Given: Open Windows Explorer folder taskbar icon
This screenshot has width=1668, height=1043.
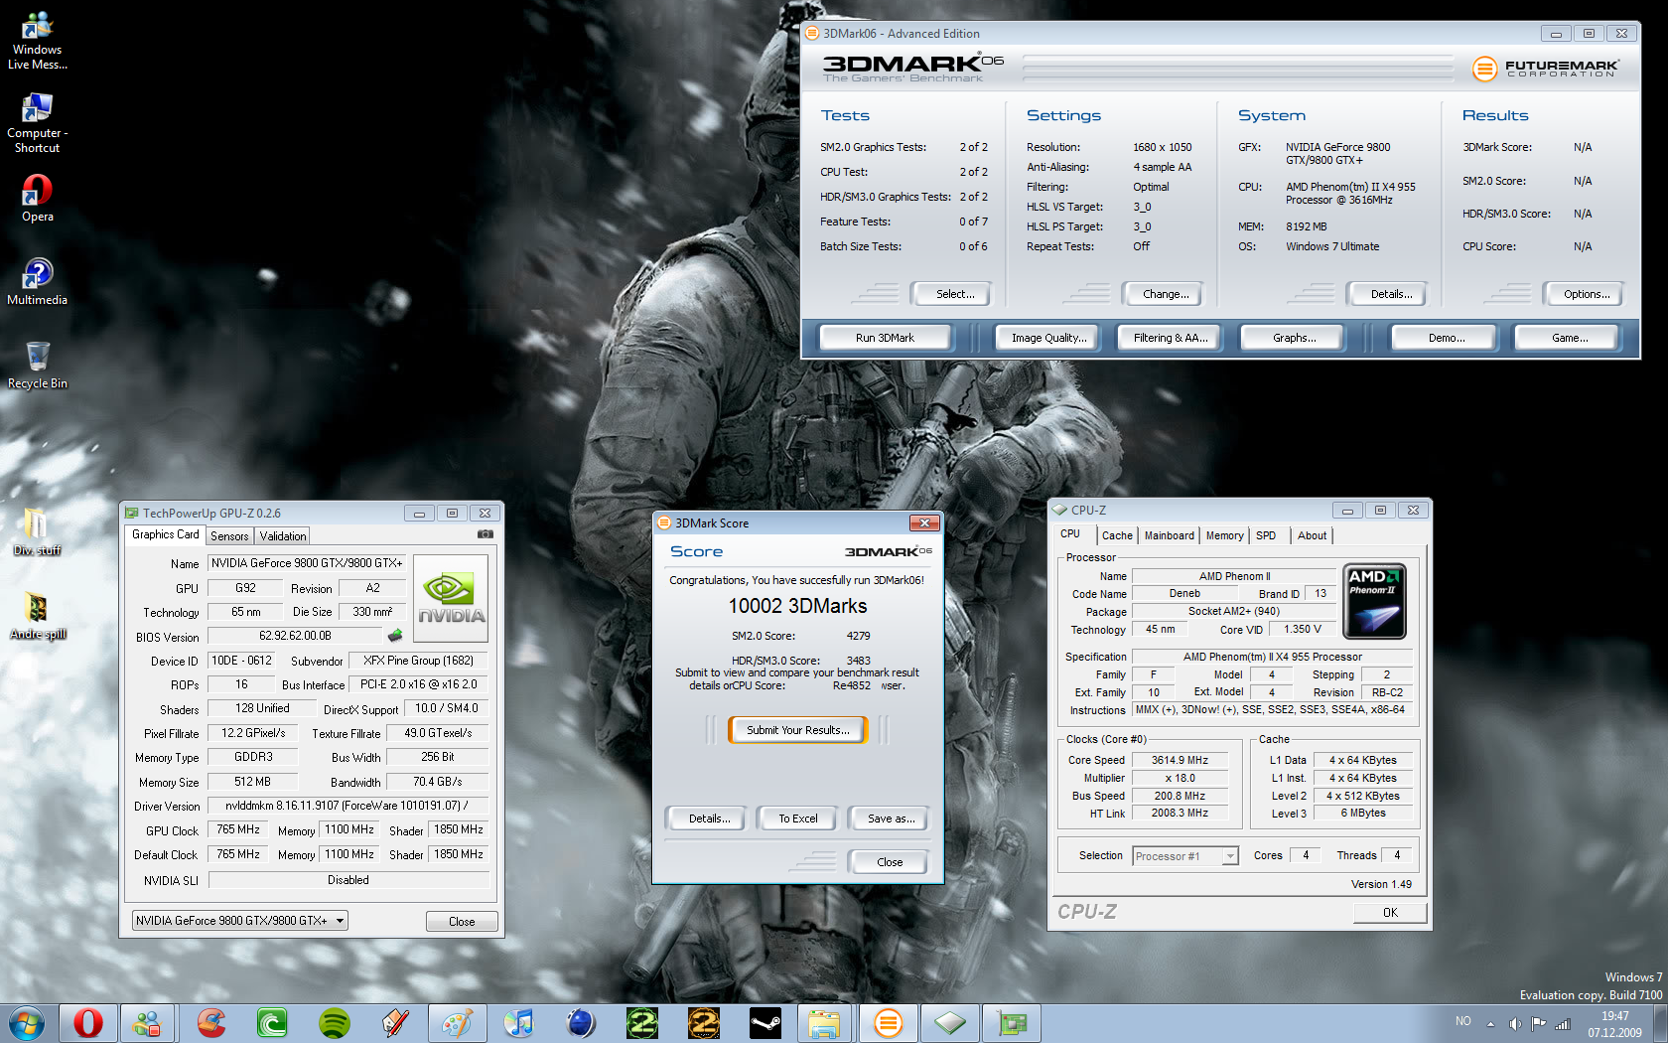Looking at the screenshot, I should point(825,1023).
